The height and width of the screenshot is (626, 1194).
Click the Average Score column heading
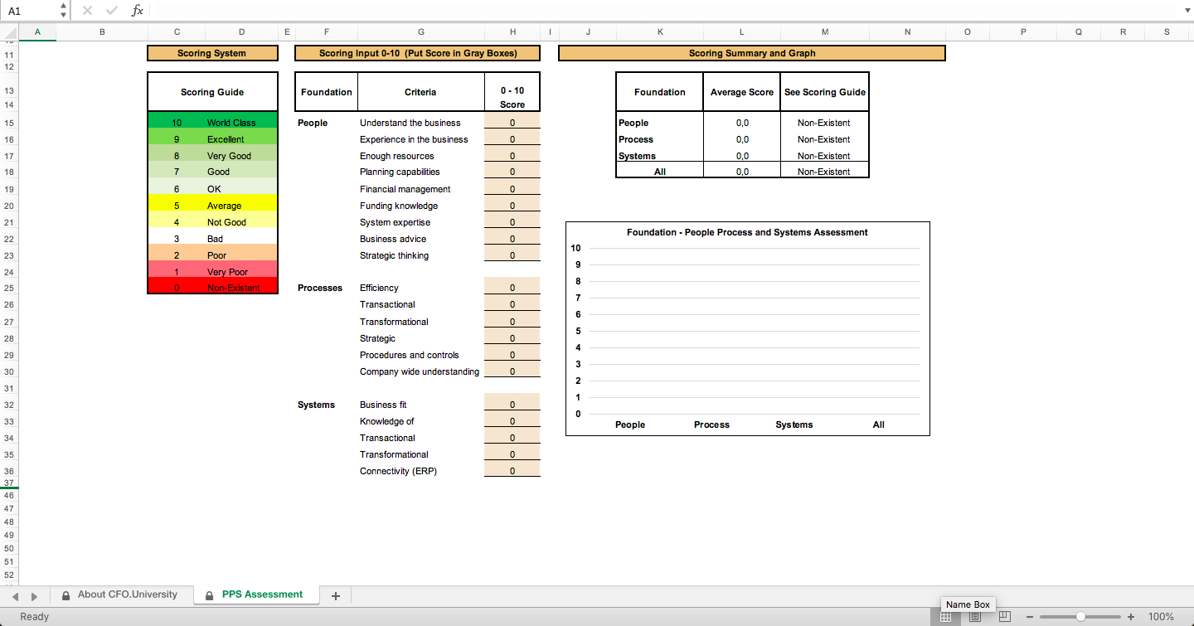(742, 92)
